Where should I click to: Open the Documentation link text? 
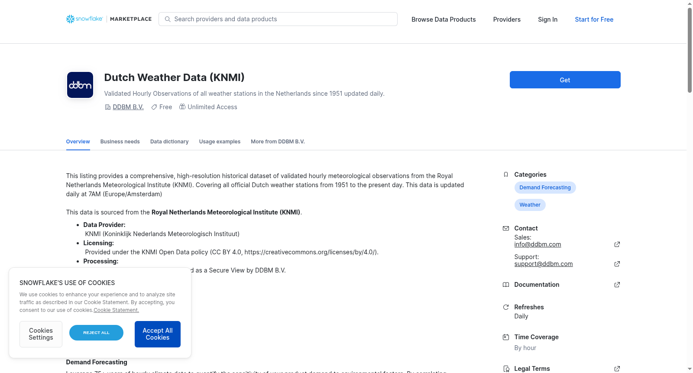(x=537, y=285)
